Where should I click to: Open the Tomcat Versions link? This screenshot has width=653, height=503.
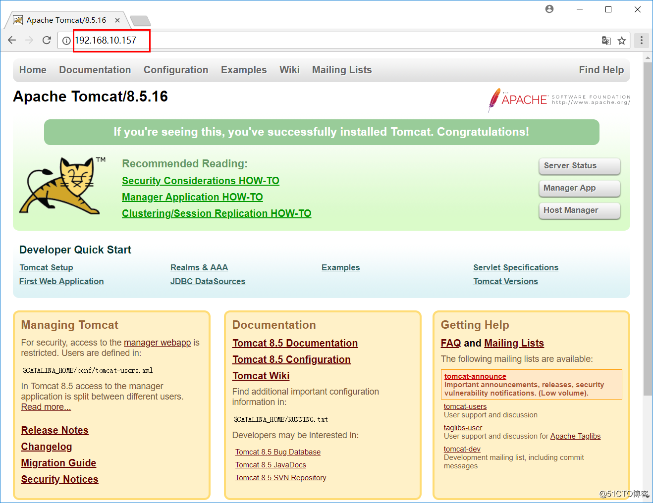tap(505, 281)
